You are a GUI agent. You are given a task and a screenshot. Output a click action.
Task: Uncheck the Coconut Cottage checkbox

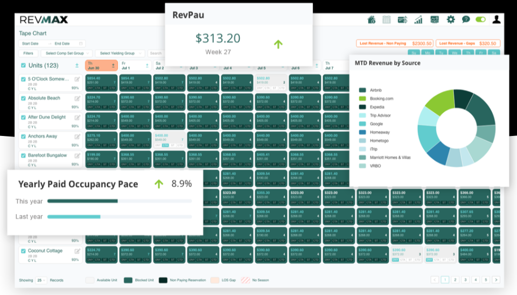[x=23, y=251]
